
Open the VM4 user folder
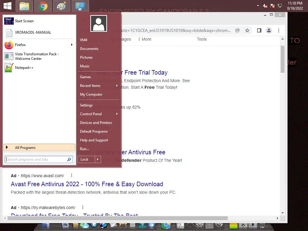[84, 40]
